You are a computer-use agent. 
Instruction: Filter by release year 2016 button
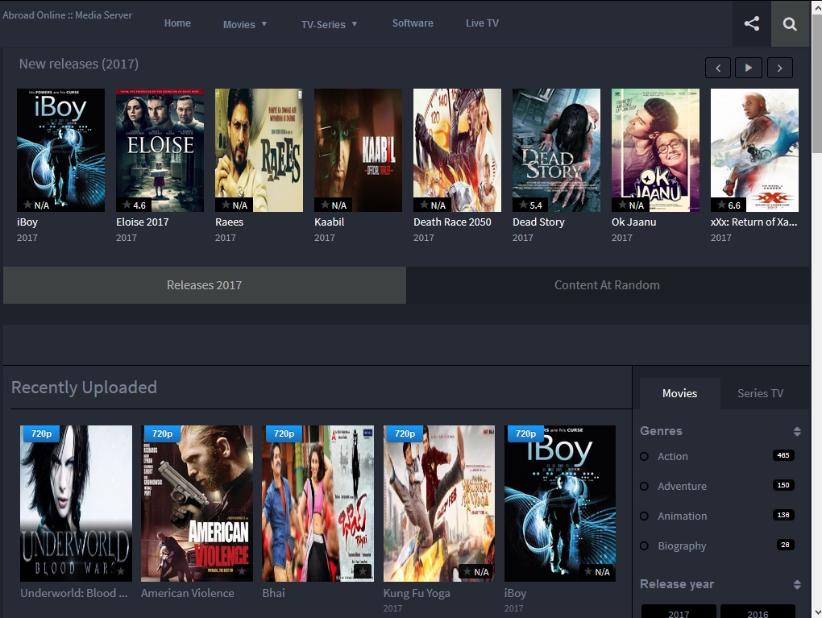pyautogui.click(x=758, y=612)
